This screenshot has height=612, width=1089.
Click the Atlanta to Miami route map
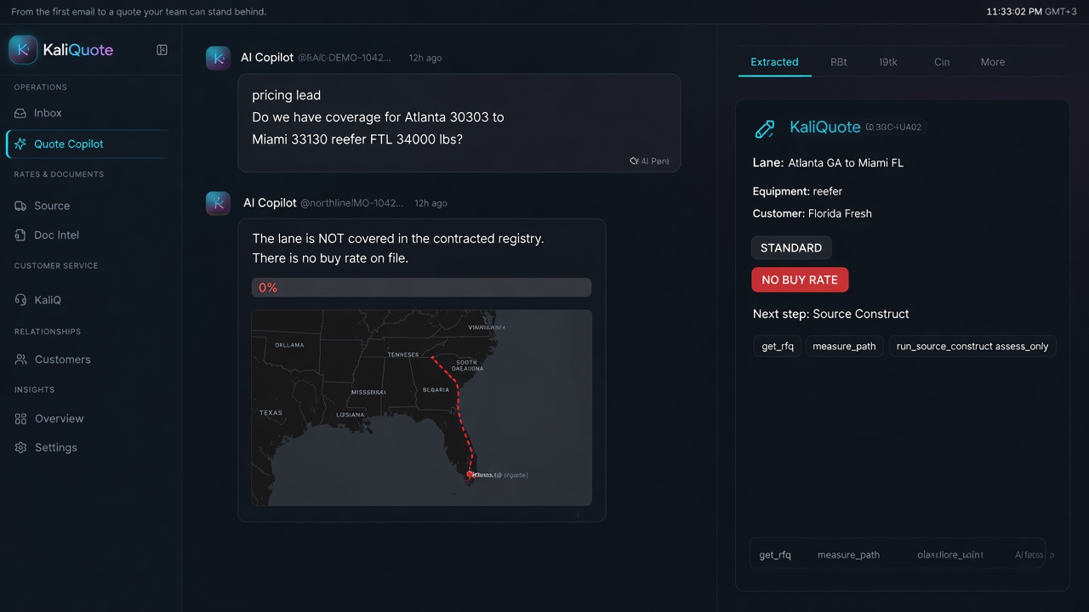tap(421, 408)
